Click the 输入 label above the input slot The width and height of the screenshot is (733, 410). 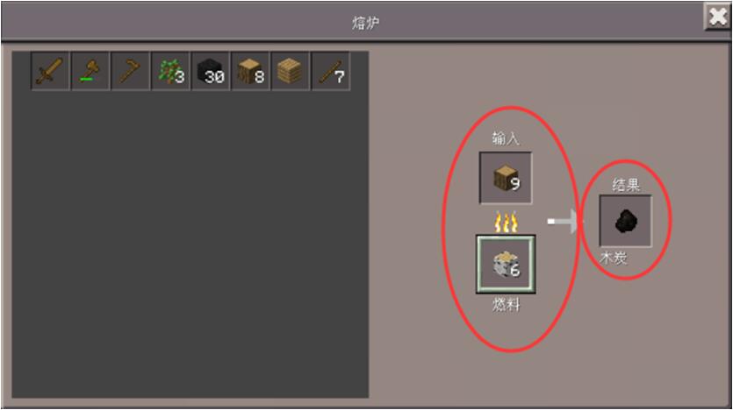(506, 138)
